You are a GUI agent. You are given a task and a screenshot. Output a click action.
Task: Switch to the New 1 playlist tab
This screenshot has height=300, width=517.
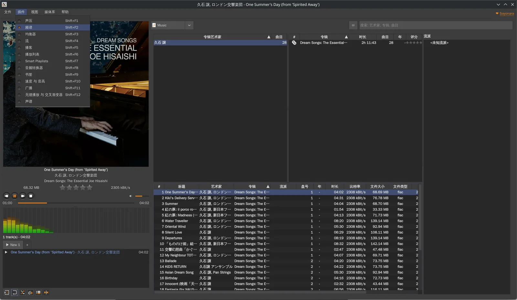click(x=13, y=245)
